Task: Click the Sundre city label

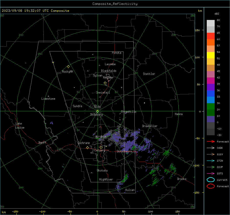Action: tap(77, 106)
